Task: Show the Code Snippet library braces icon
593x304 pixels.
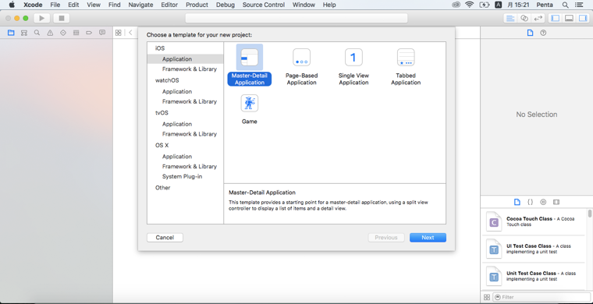Action: (x=531, y=202)
